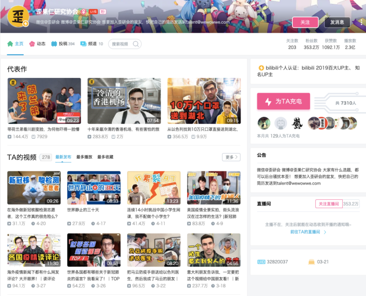Send a message with 发消息 button
366x296 pixels.
pos(337,22)
